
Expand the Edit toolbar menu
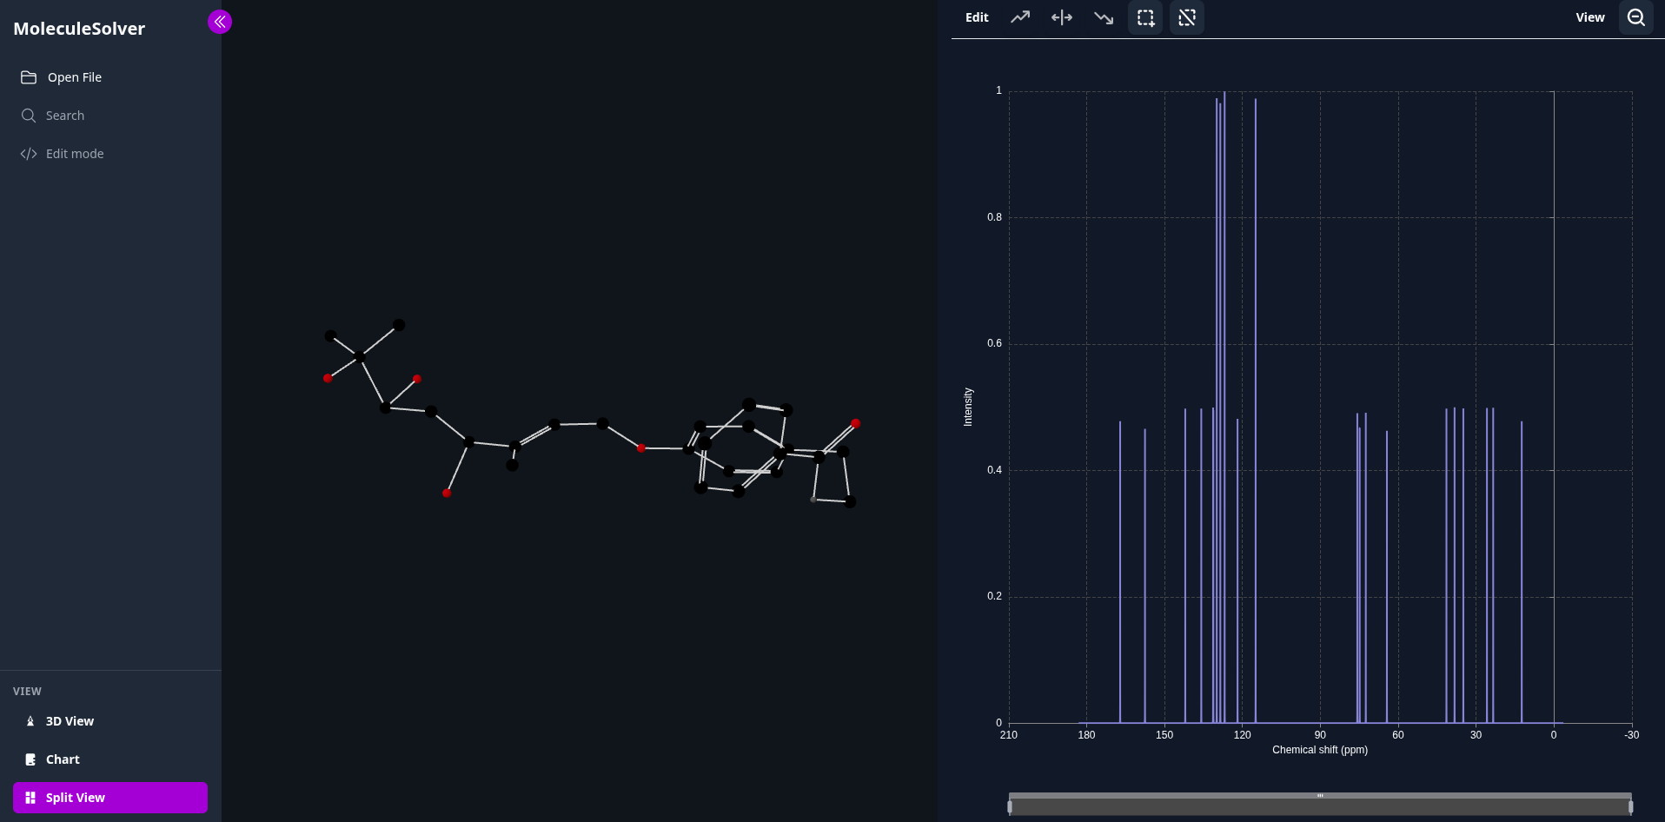(977, 17)
